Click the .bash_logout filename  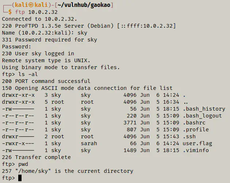pyautogui.click(x=202, y=116)
